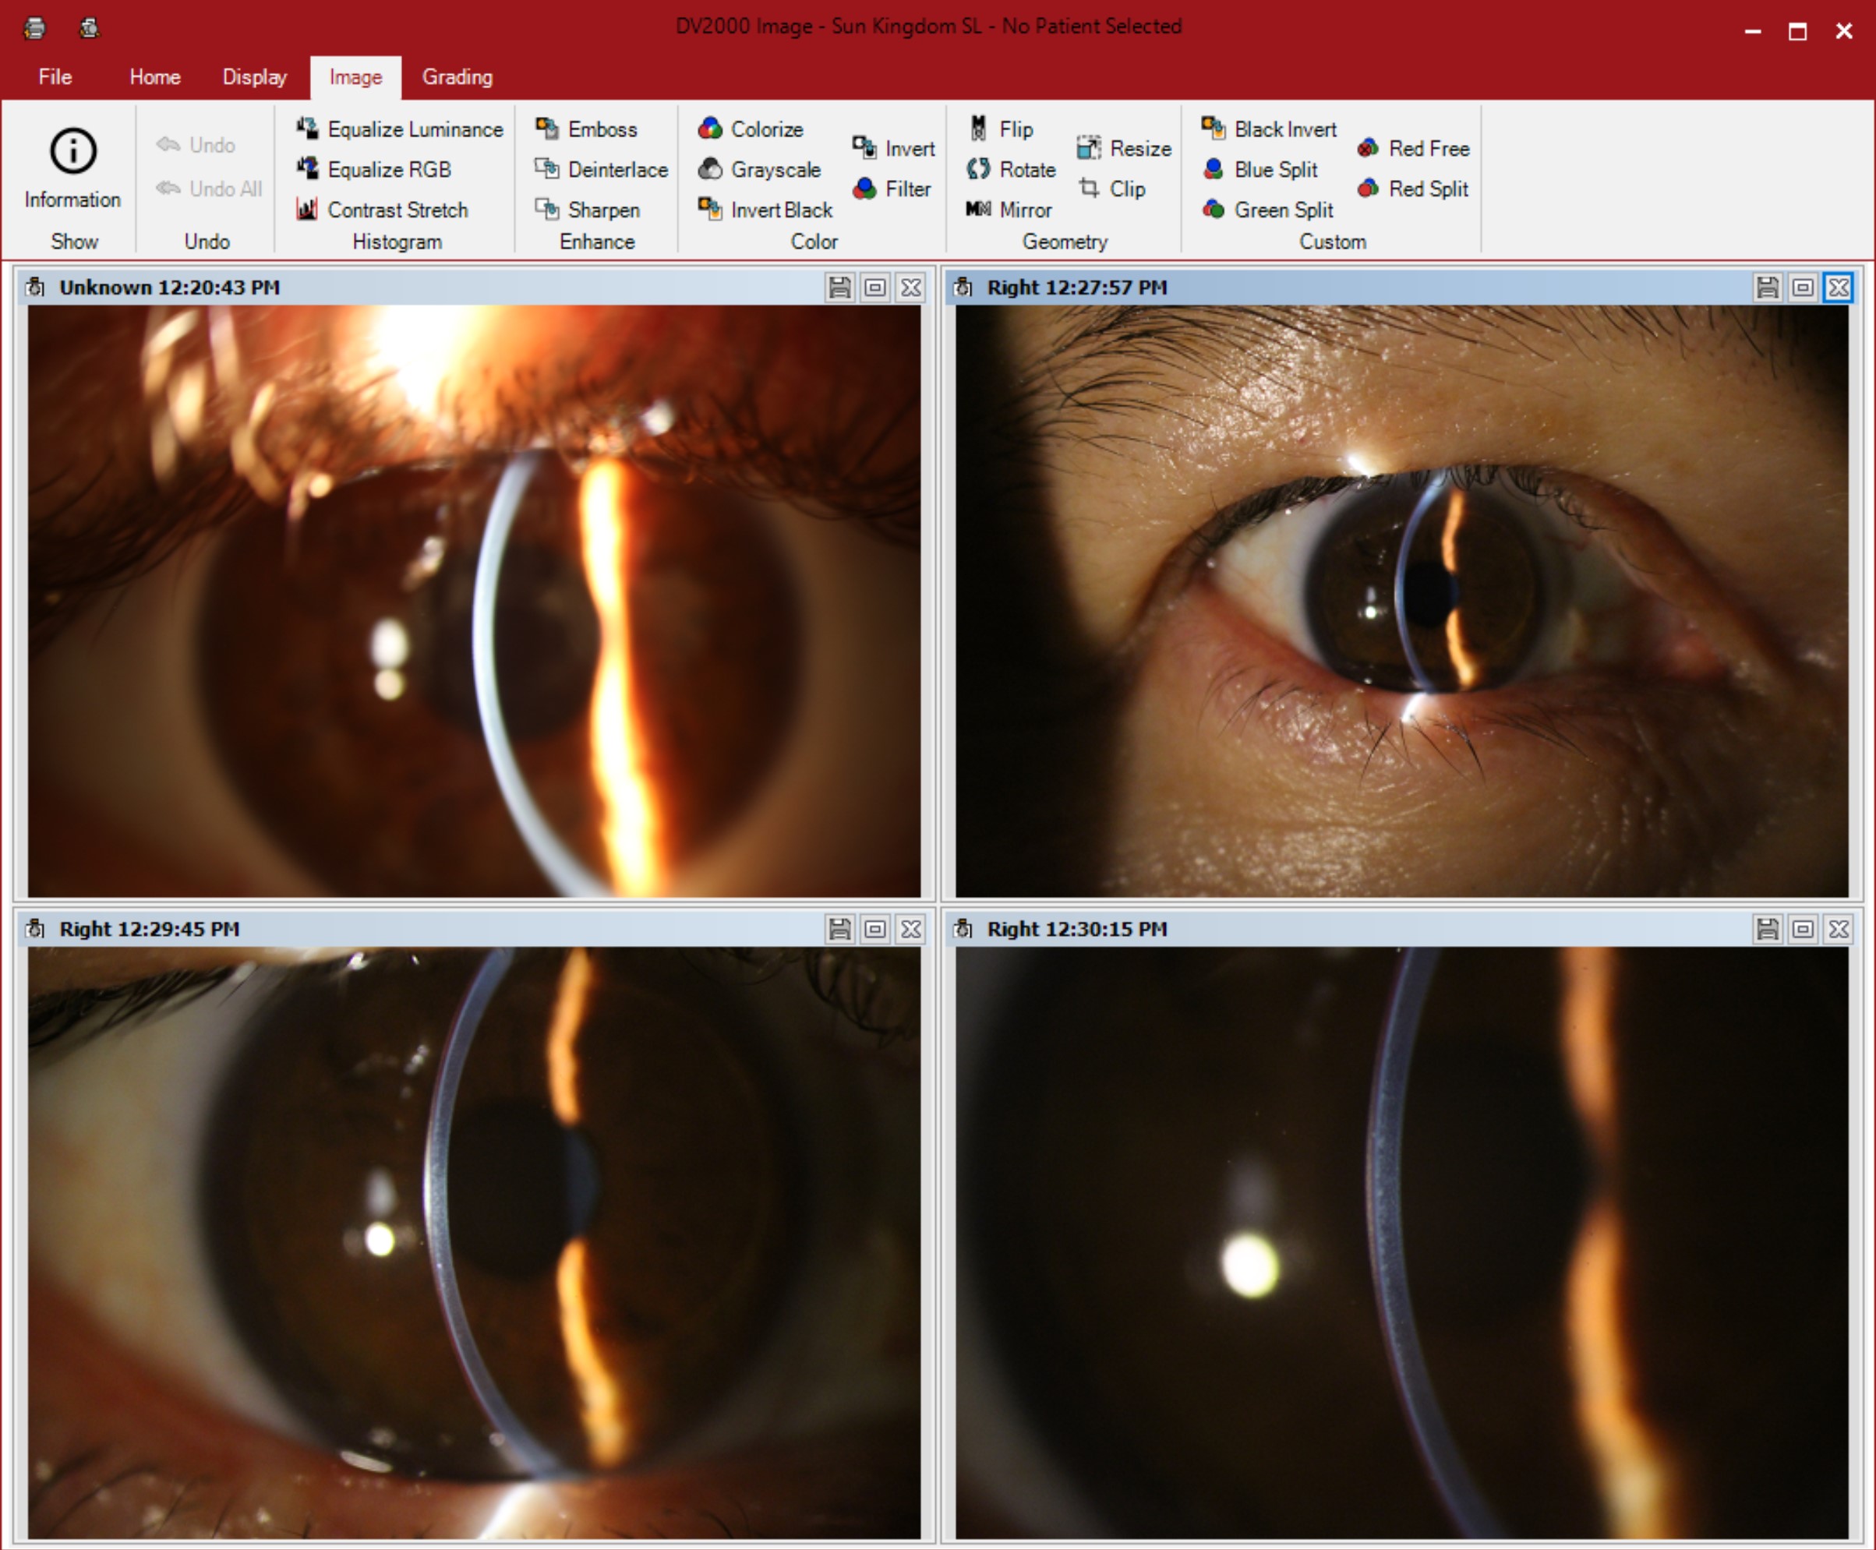The image size is (1876, 1550).
Task: Click the print icon in title bar
Action: pyautogui.click(x=35, y=29)
